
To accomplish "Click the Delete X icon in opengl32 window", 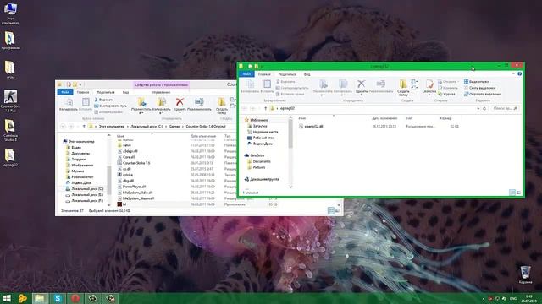I will pos(361,84).
